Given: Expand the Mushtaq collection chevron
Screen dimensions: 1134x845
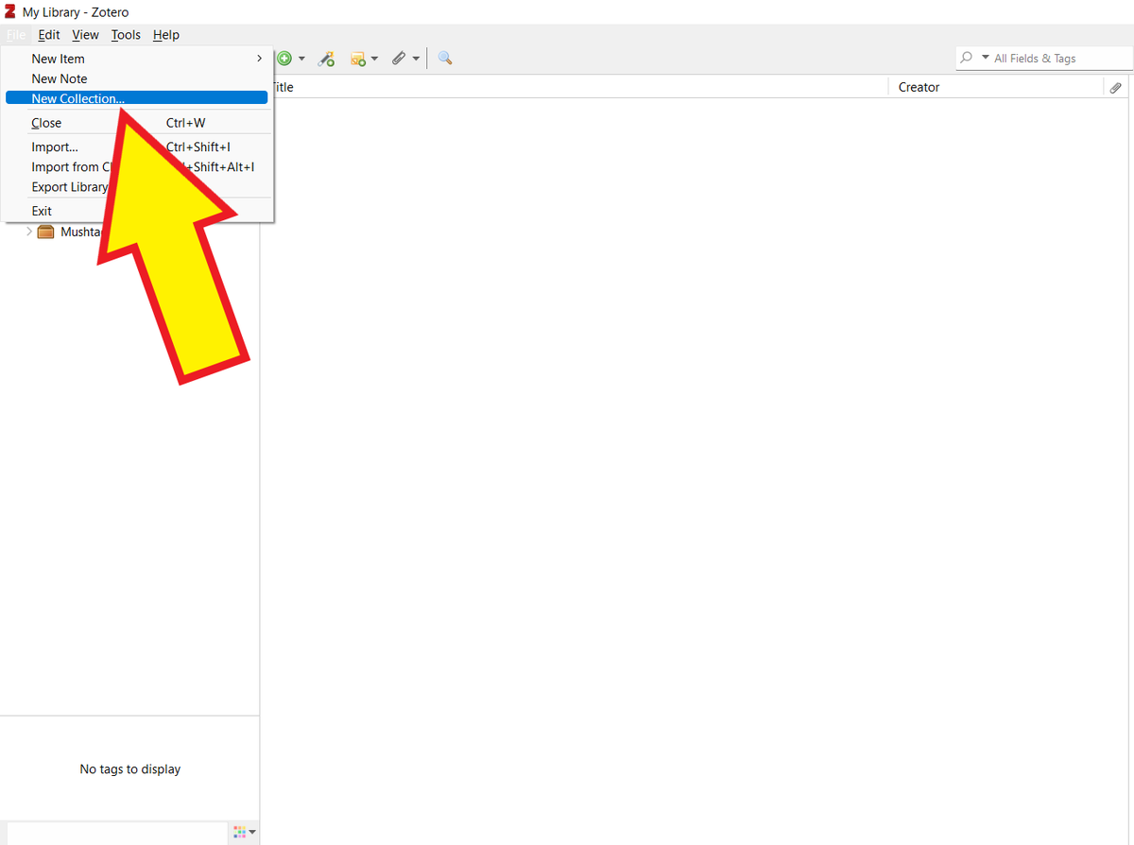Looking at the screenshot, I should click(x=28, y=232).
